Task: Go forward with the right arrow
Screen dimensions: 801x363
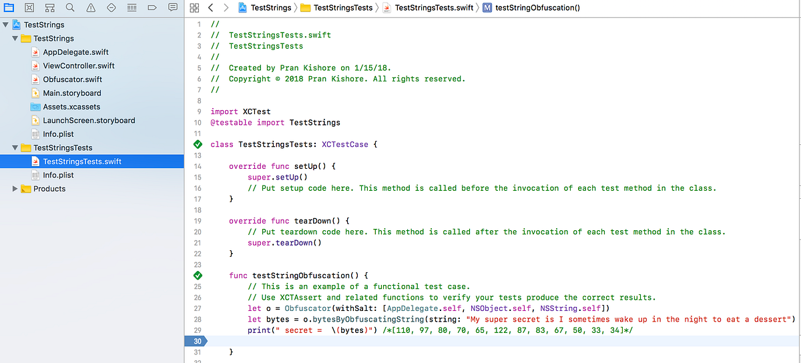Action: pyautogui.click(x=226, y=8)
